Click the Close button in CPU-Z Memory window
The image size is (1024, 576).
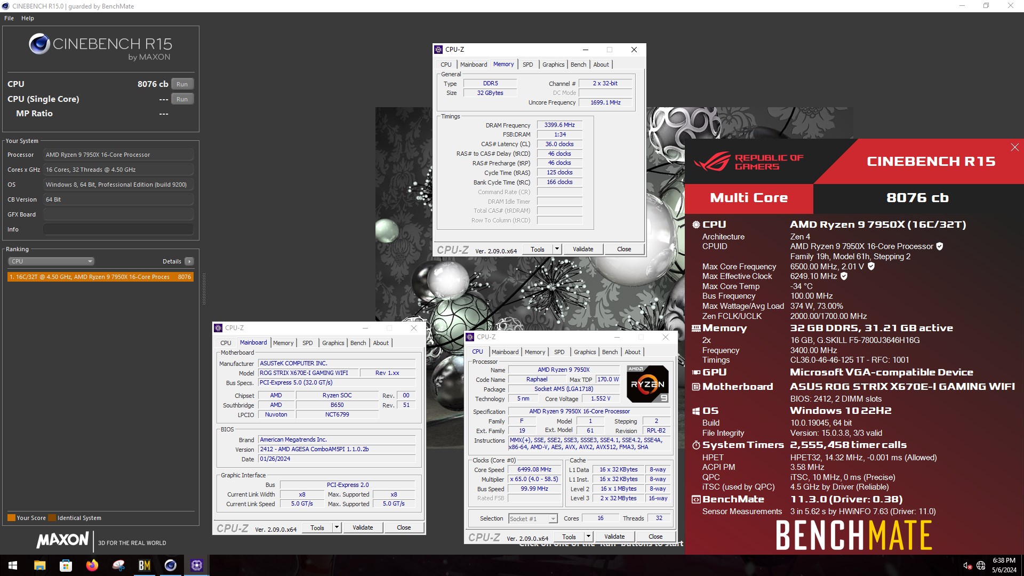click(x=624, y=249)
